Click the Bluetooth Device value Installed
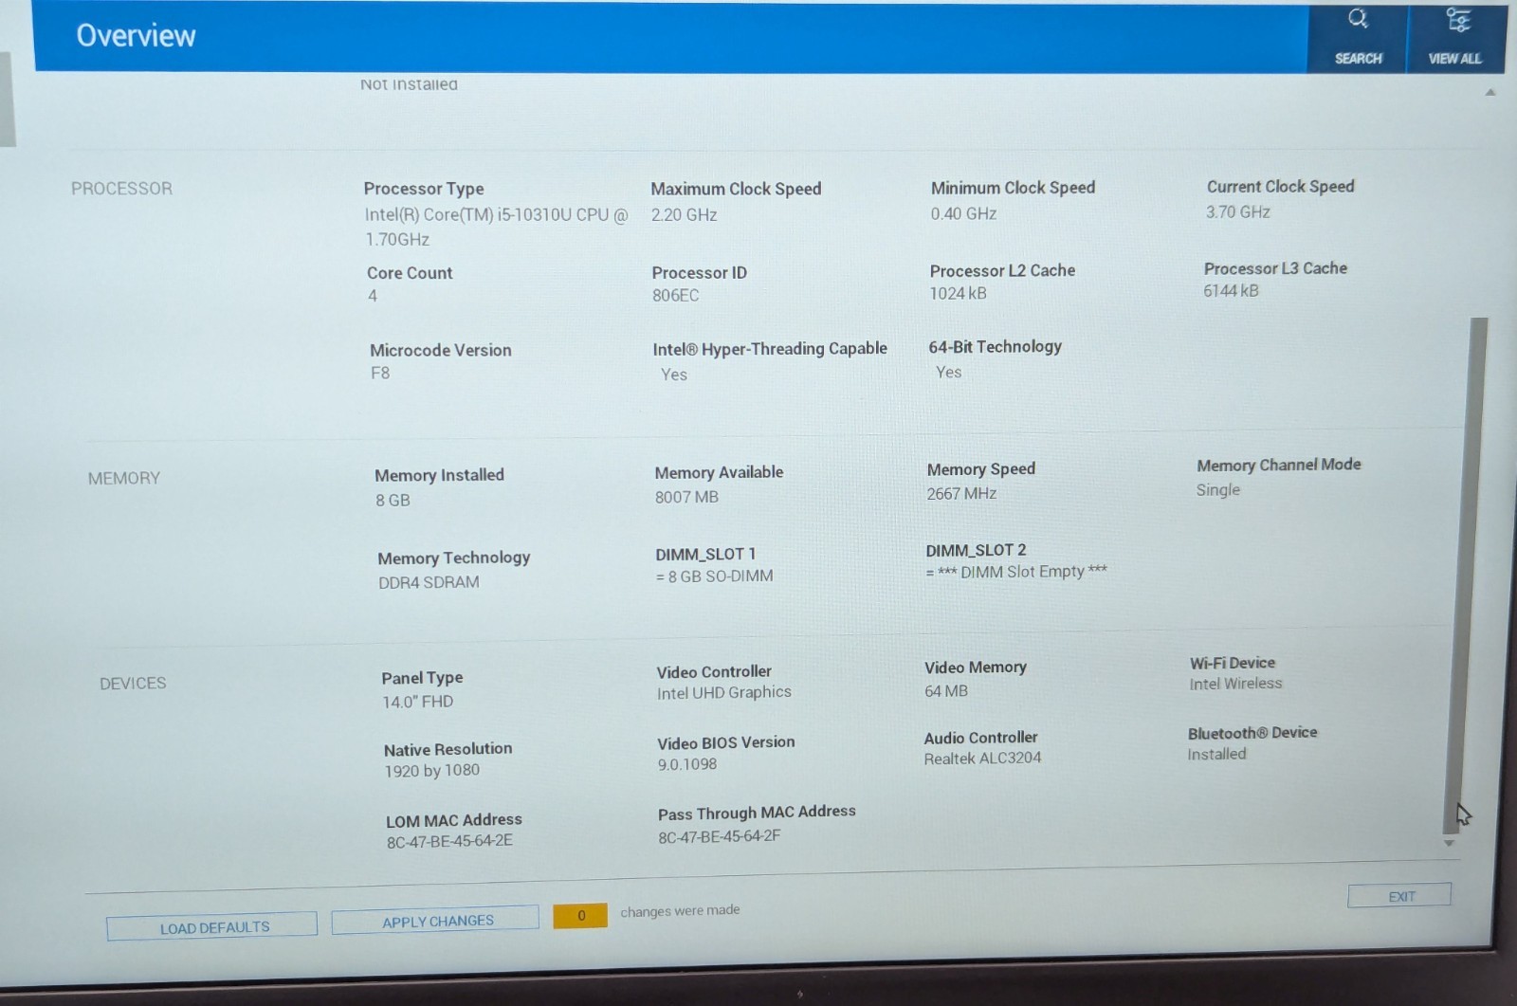This screenshot has height=1006, width=1517. coord(1216,755)
